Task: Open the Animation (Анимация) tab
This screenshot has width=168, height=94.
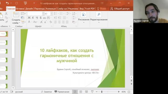Action: (x=51, y=9)
